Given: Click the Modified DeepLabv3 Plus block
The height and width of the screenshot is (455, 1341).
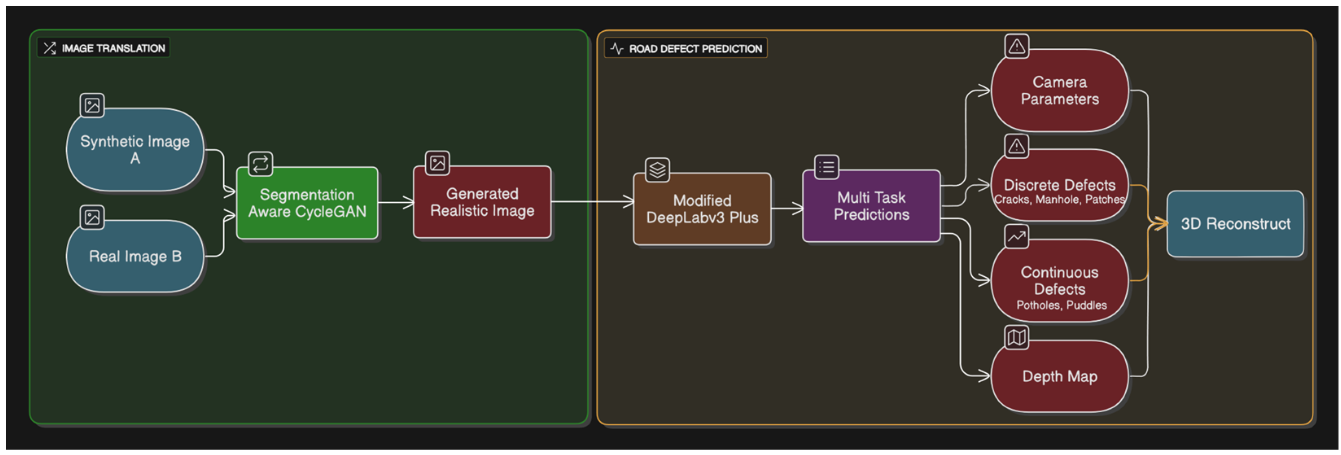Looking at the screenshot, I should pos(702,209).
